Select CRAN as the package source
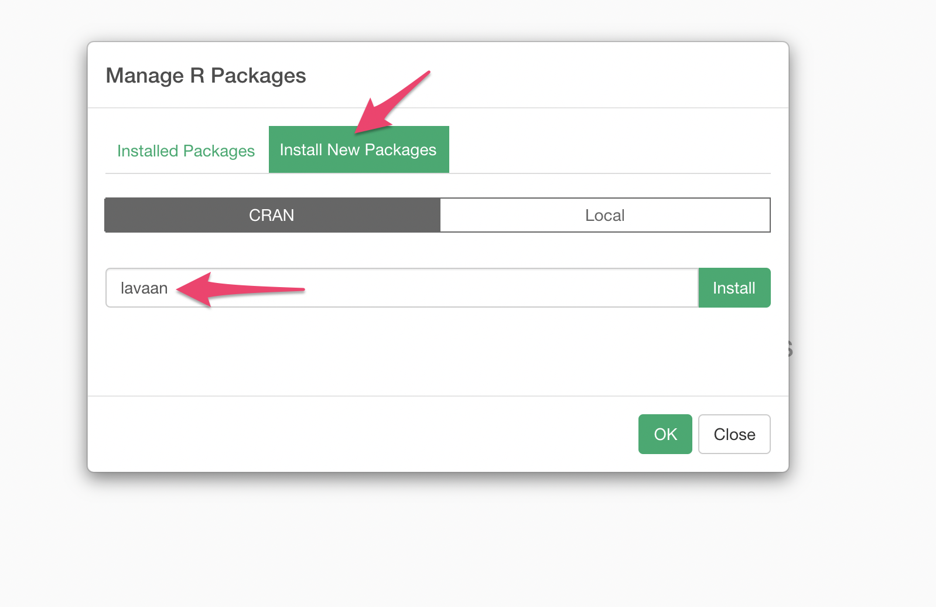Viewport: 936px width, 607px height. point(272,215)
